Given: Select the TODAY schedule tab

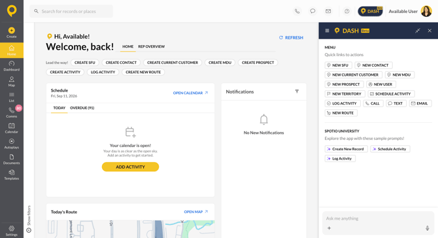Looking at the screenshot, I should (x=59, y=108).
